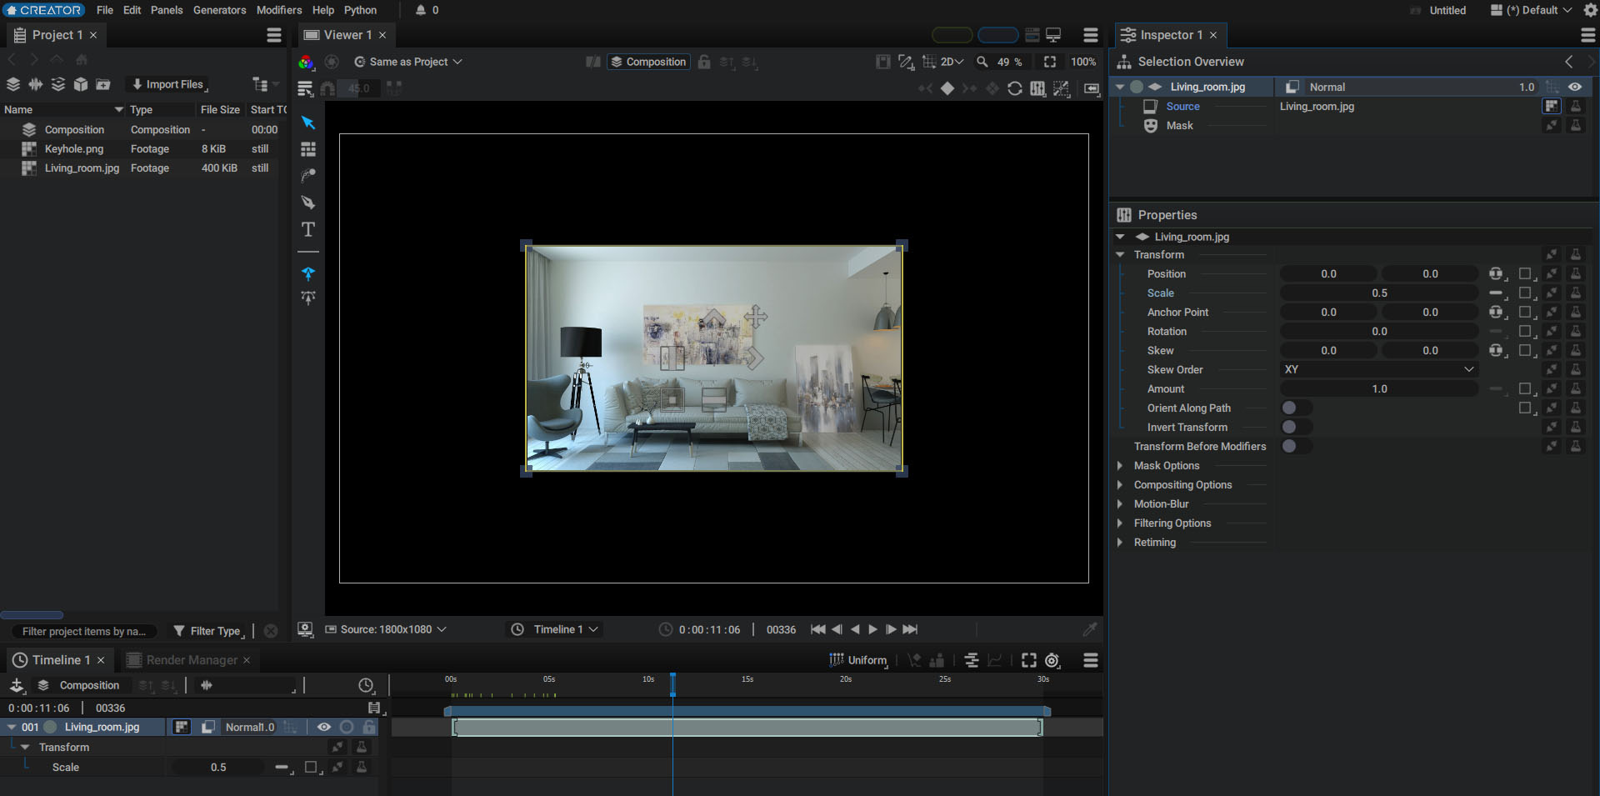1600x796 pixels.
Task: Collapse the Transform section in Properties
Action: pyautogui.click(x=1120, y=254)
